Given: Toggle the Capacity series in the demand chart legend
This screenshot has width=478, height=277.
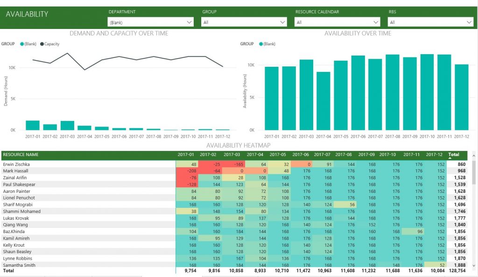Looking at the screenshot, I should (x=50, y=44).
